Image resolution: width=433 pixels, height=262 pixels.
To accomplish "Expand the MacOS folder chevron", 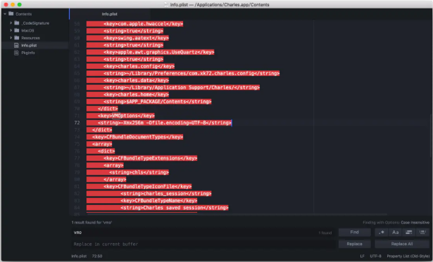I will [11, 31].
